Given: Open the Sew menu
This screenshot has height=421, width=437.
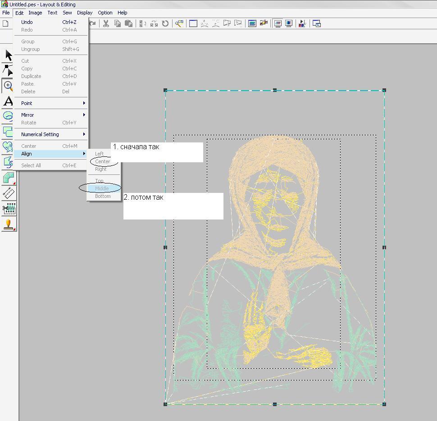Looking at the screenshot, I should [x=67, y=13].
